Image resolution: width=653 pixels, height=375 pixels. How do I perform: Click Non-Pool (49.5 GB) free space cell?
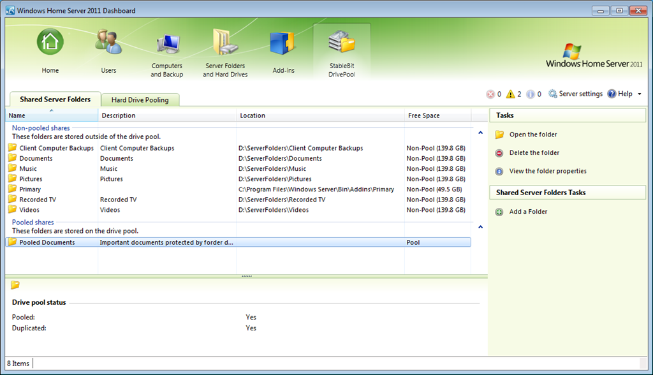[x=434, y=189]
